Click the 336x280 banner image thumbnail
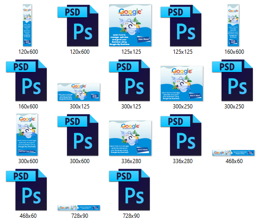The width and height of the screenshot is (259, 222). (130, 138)
